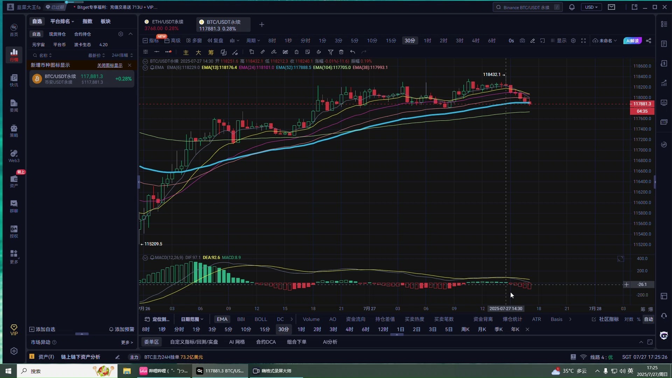This screenshot has width=672, height=378.
Task: Select the ruler measurement drawing tool
Action: point(262,52)
